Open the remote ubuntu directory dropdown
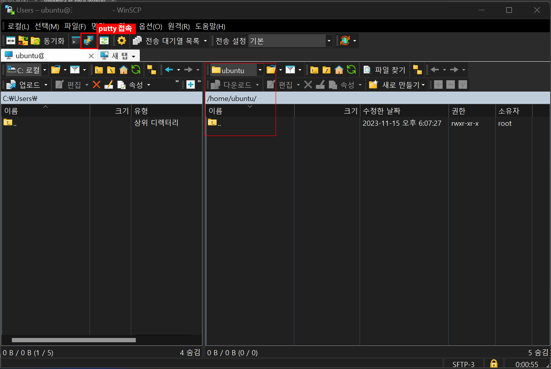551x369 pixels. point(237,70)
